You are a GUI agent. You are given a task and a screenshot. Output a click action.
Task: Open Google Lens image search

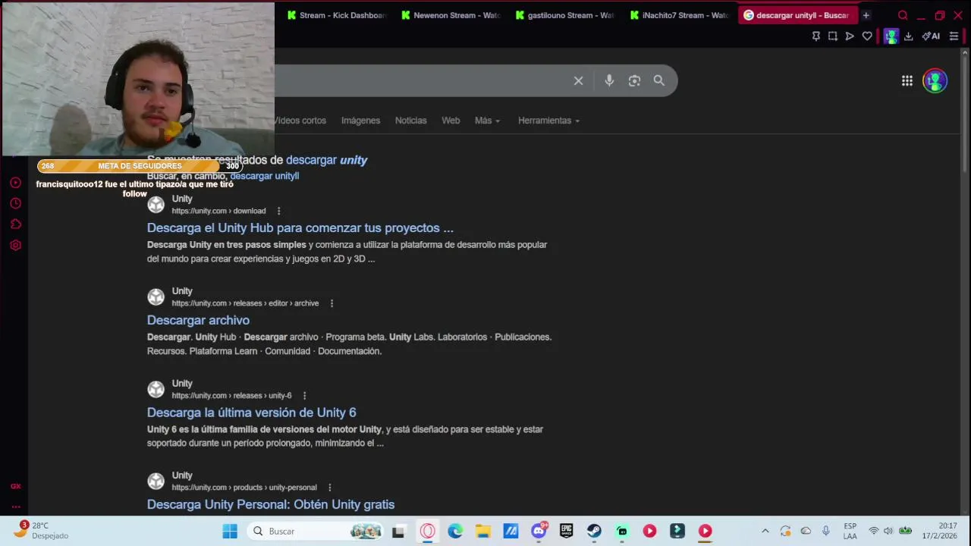coord(634,80)
